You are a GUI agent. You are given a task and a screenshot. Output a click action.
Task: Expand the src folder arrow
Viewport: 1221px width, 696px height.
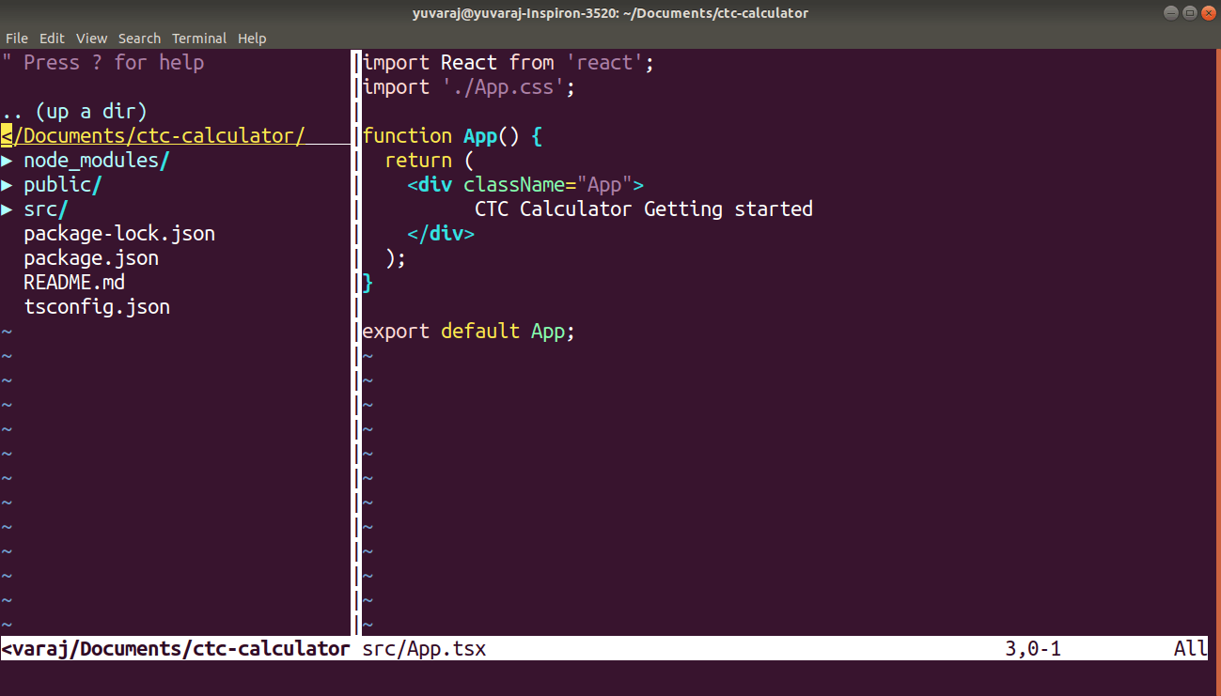coord(8,209)
